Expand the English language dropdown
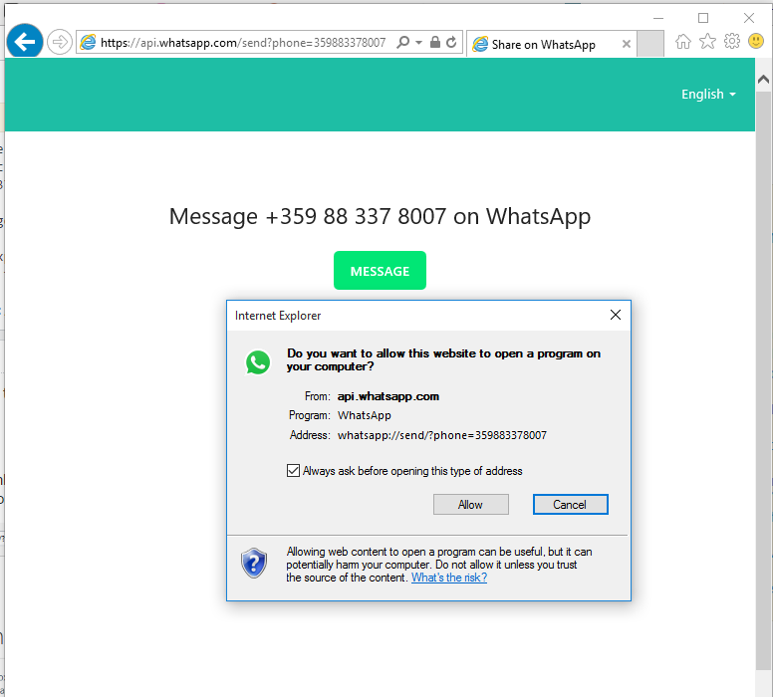The image size is (773, 697). point(708,94)
